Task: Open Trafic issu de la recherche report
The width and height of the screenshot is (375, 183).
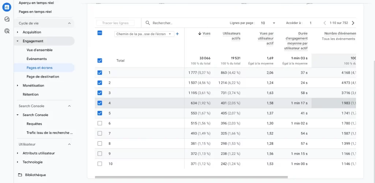Action: click(49, 133)
